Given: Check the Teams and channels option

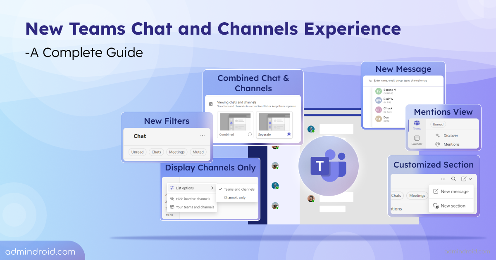Looking at the screenshot, I should coord(236,189).
